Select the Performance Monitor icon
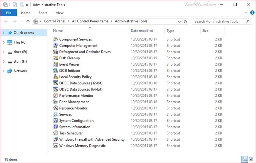Image resolution: width=256 pixels, height=163 pixels. tap(56, 95)
